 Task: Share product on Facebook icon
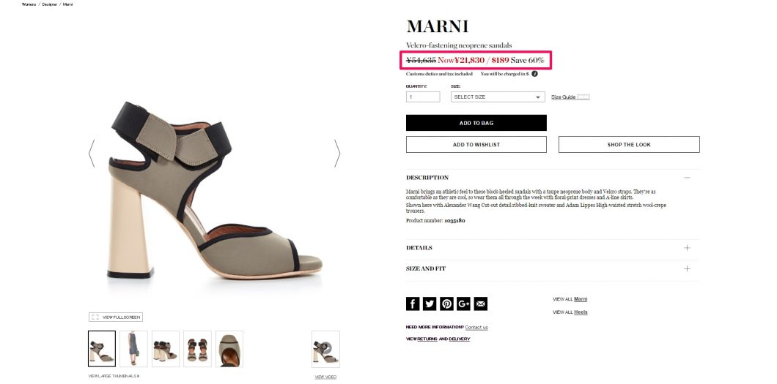(x=413, y=304)
